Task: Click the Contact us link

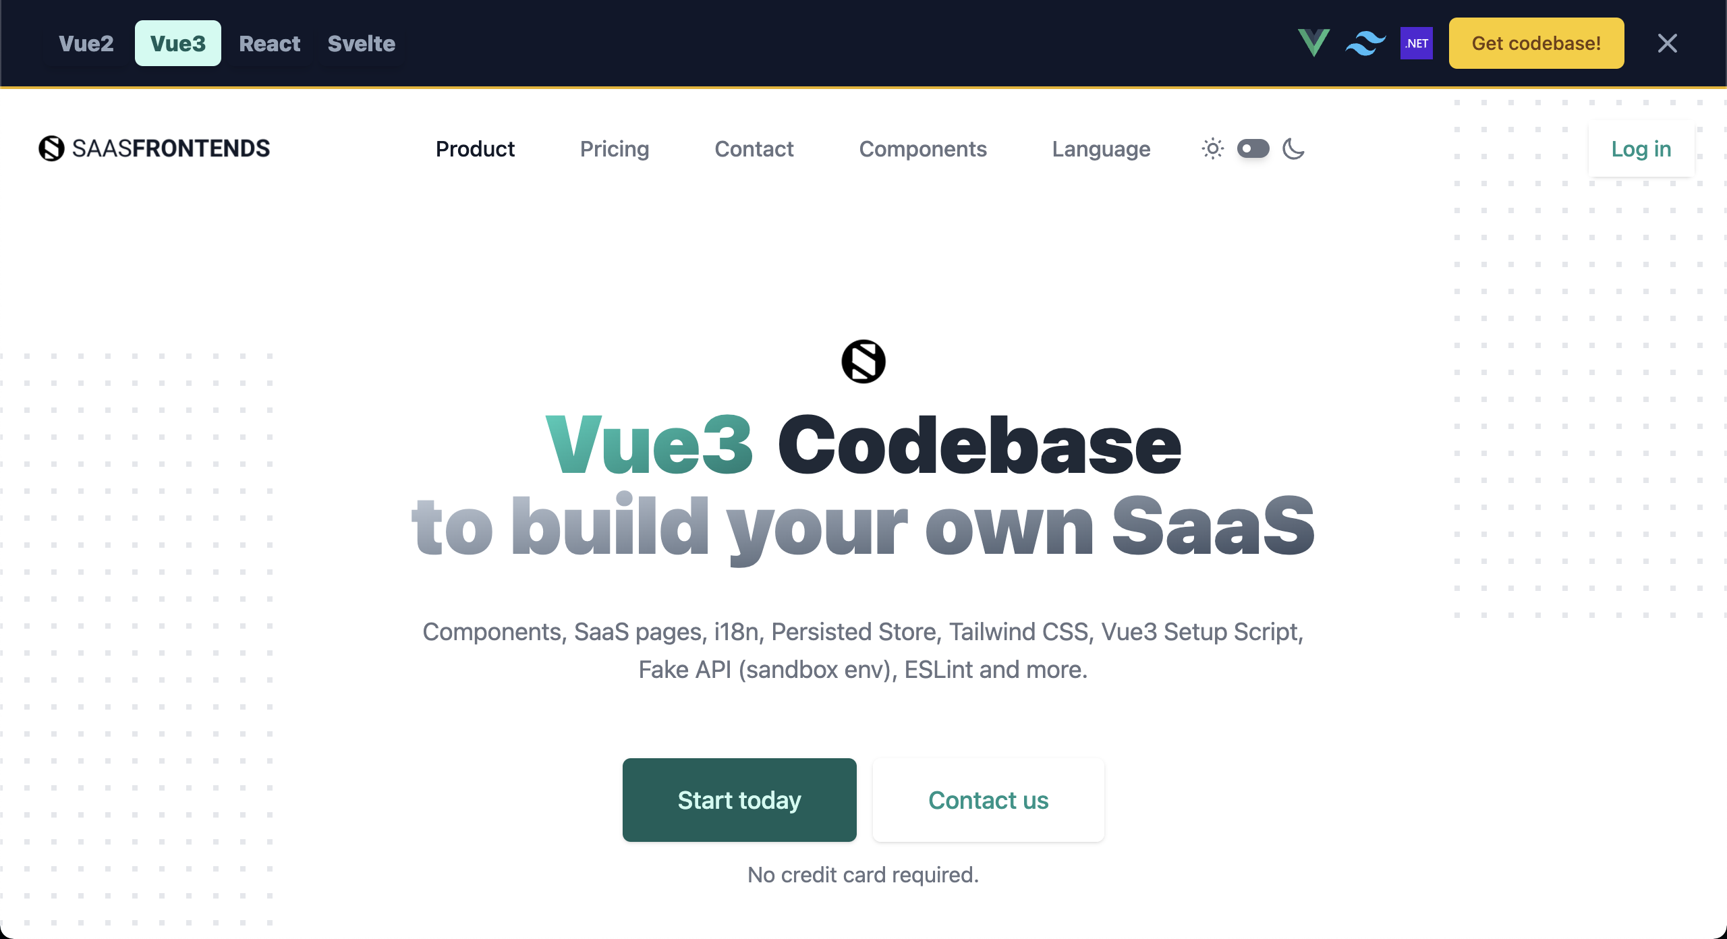Action: [x=988, y=799]
